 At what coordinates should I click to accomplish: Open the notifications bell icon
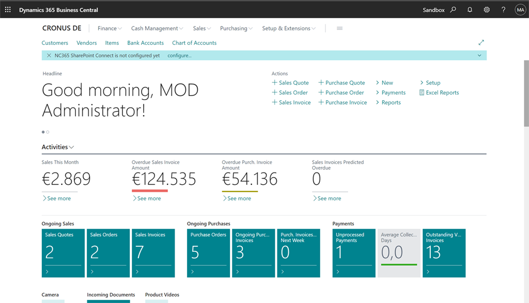pyautogui.click(x=470, y=10)
